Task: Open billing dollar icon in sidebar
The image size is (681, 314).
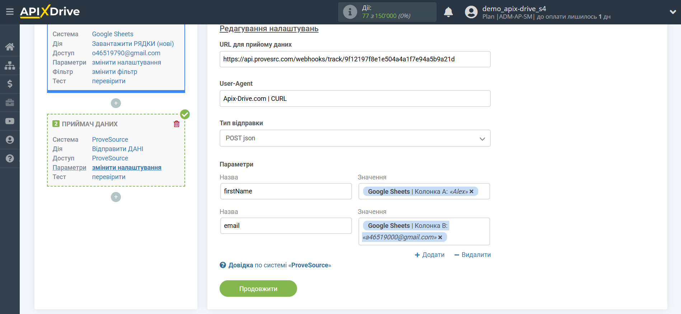Action: click(x=10, y=84)
